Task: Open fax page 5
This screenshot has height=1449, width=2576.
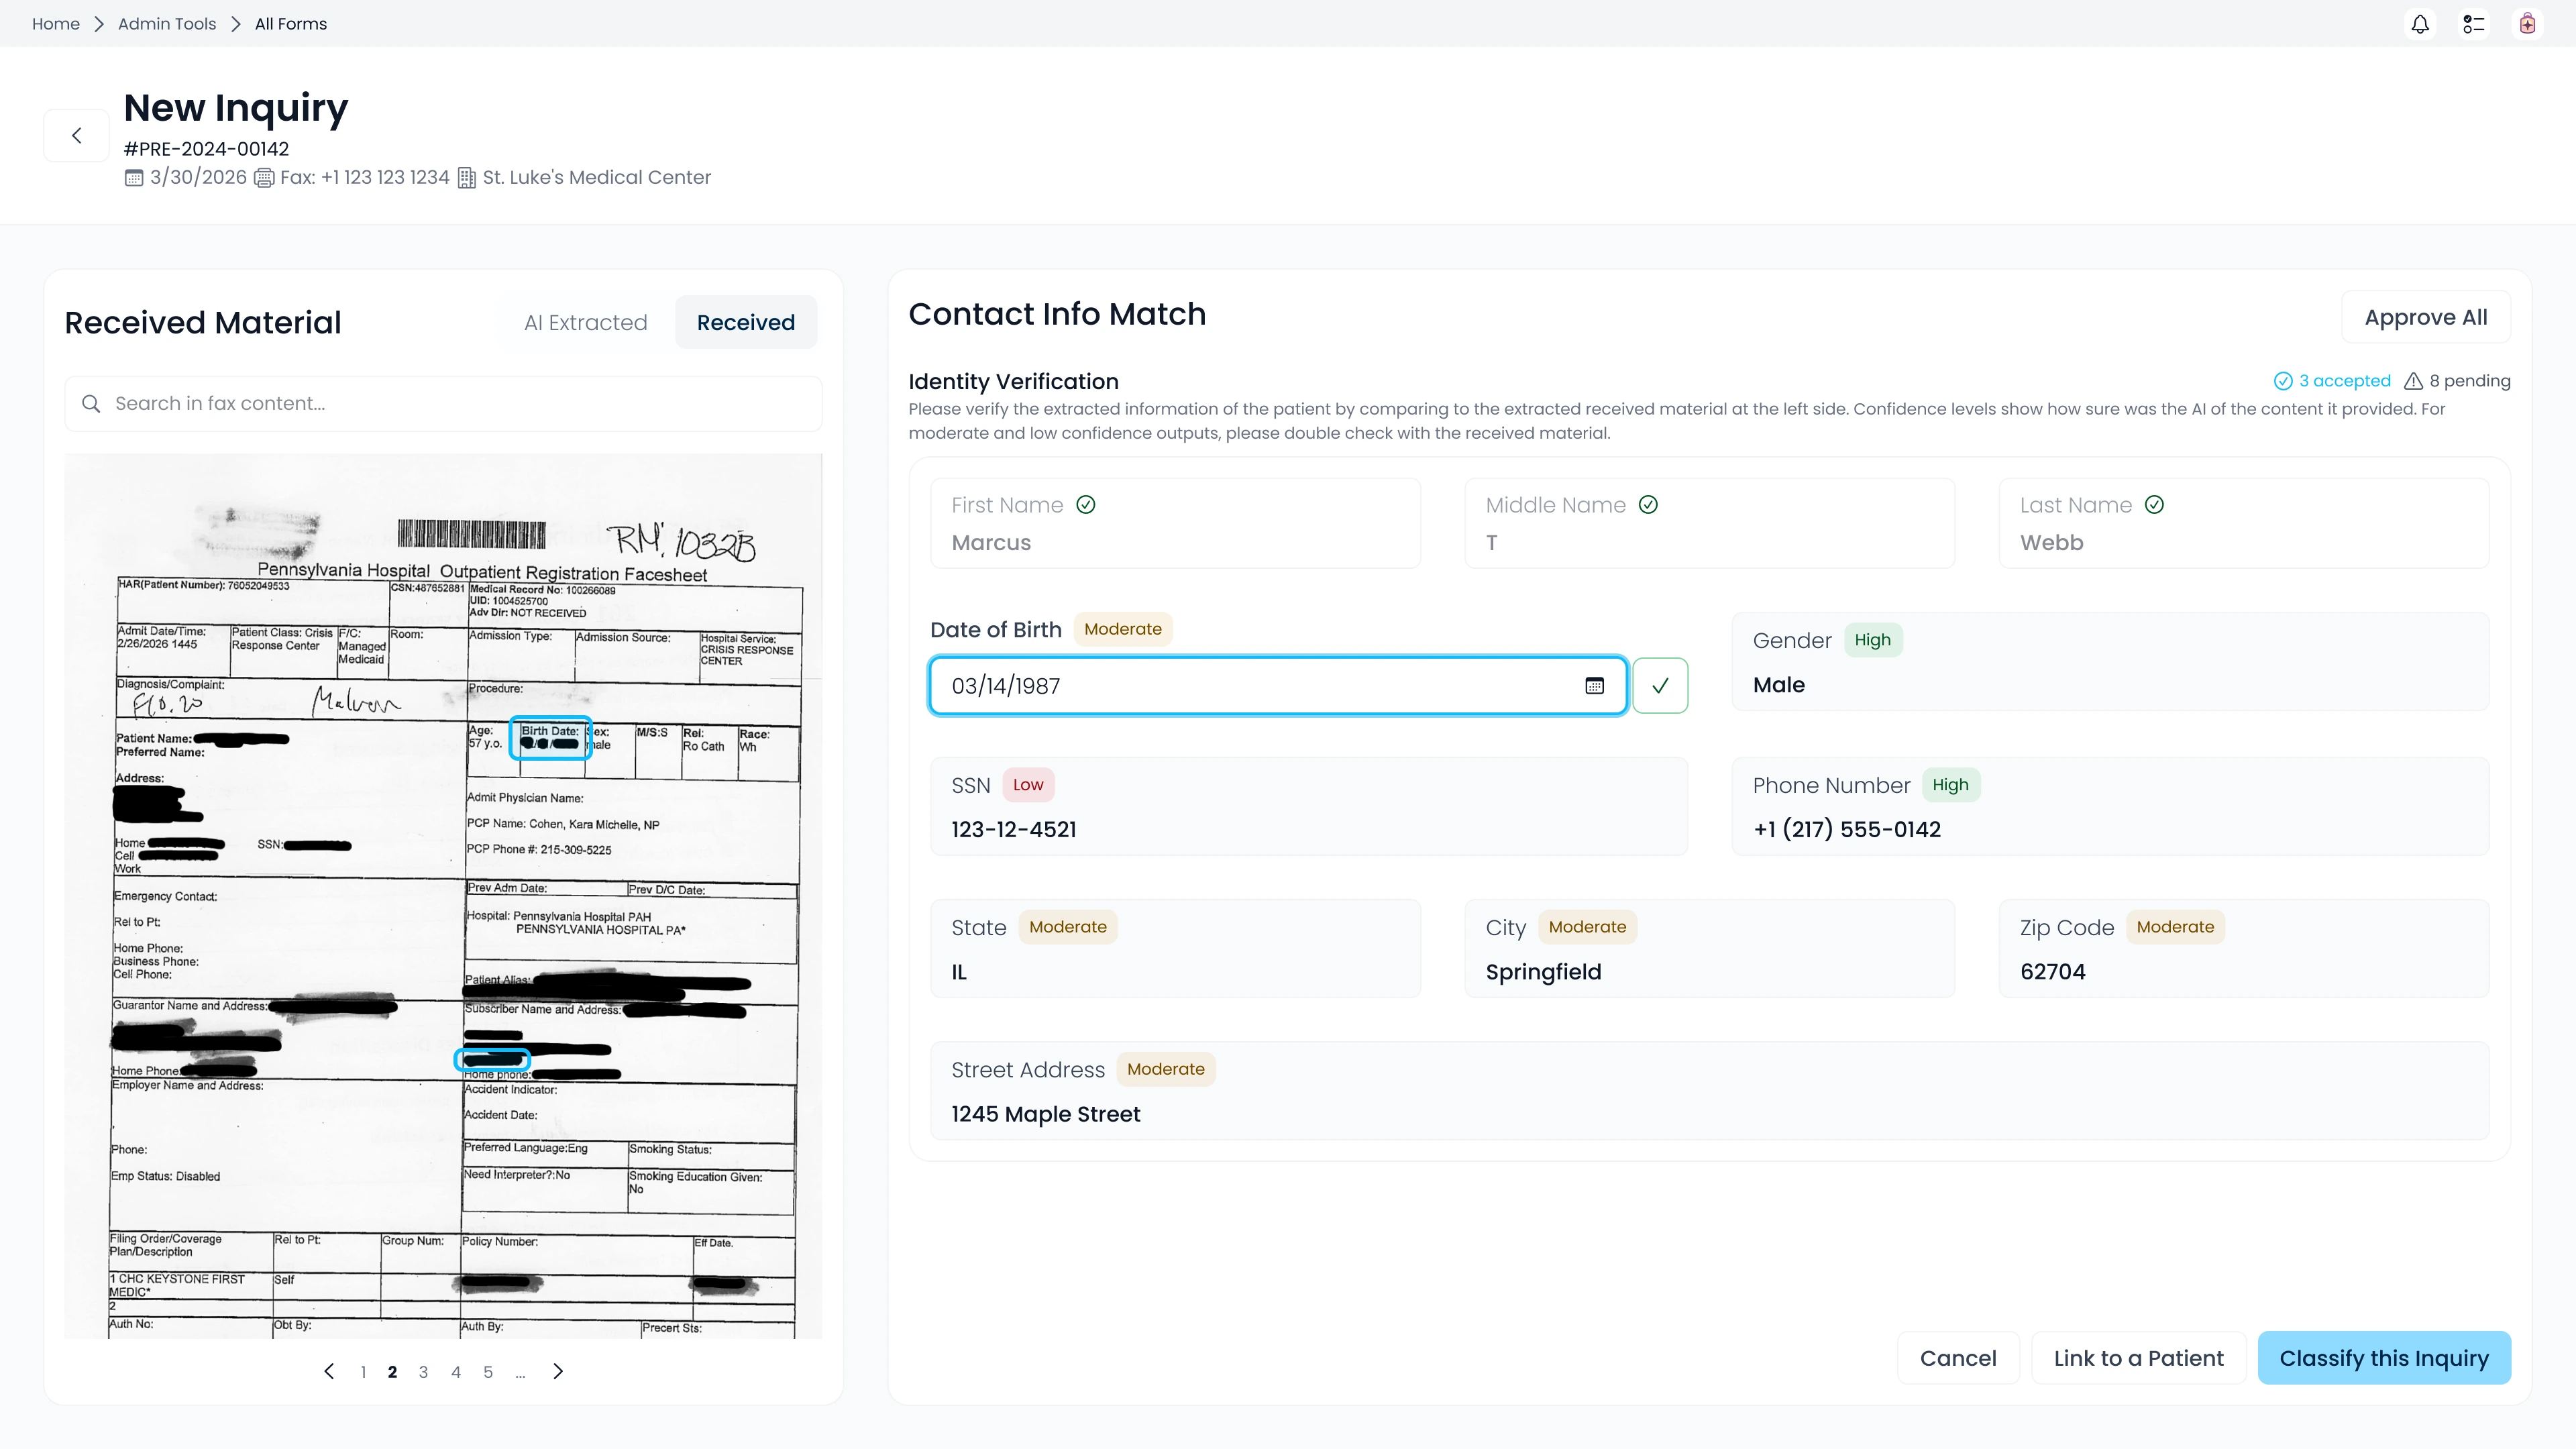Action: coord(488,1372)
